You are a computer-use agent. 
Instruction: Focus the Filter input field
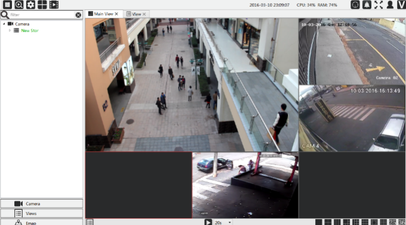(x=42, y=15)
